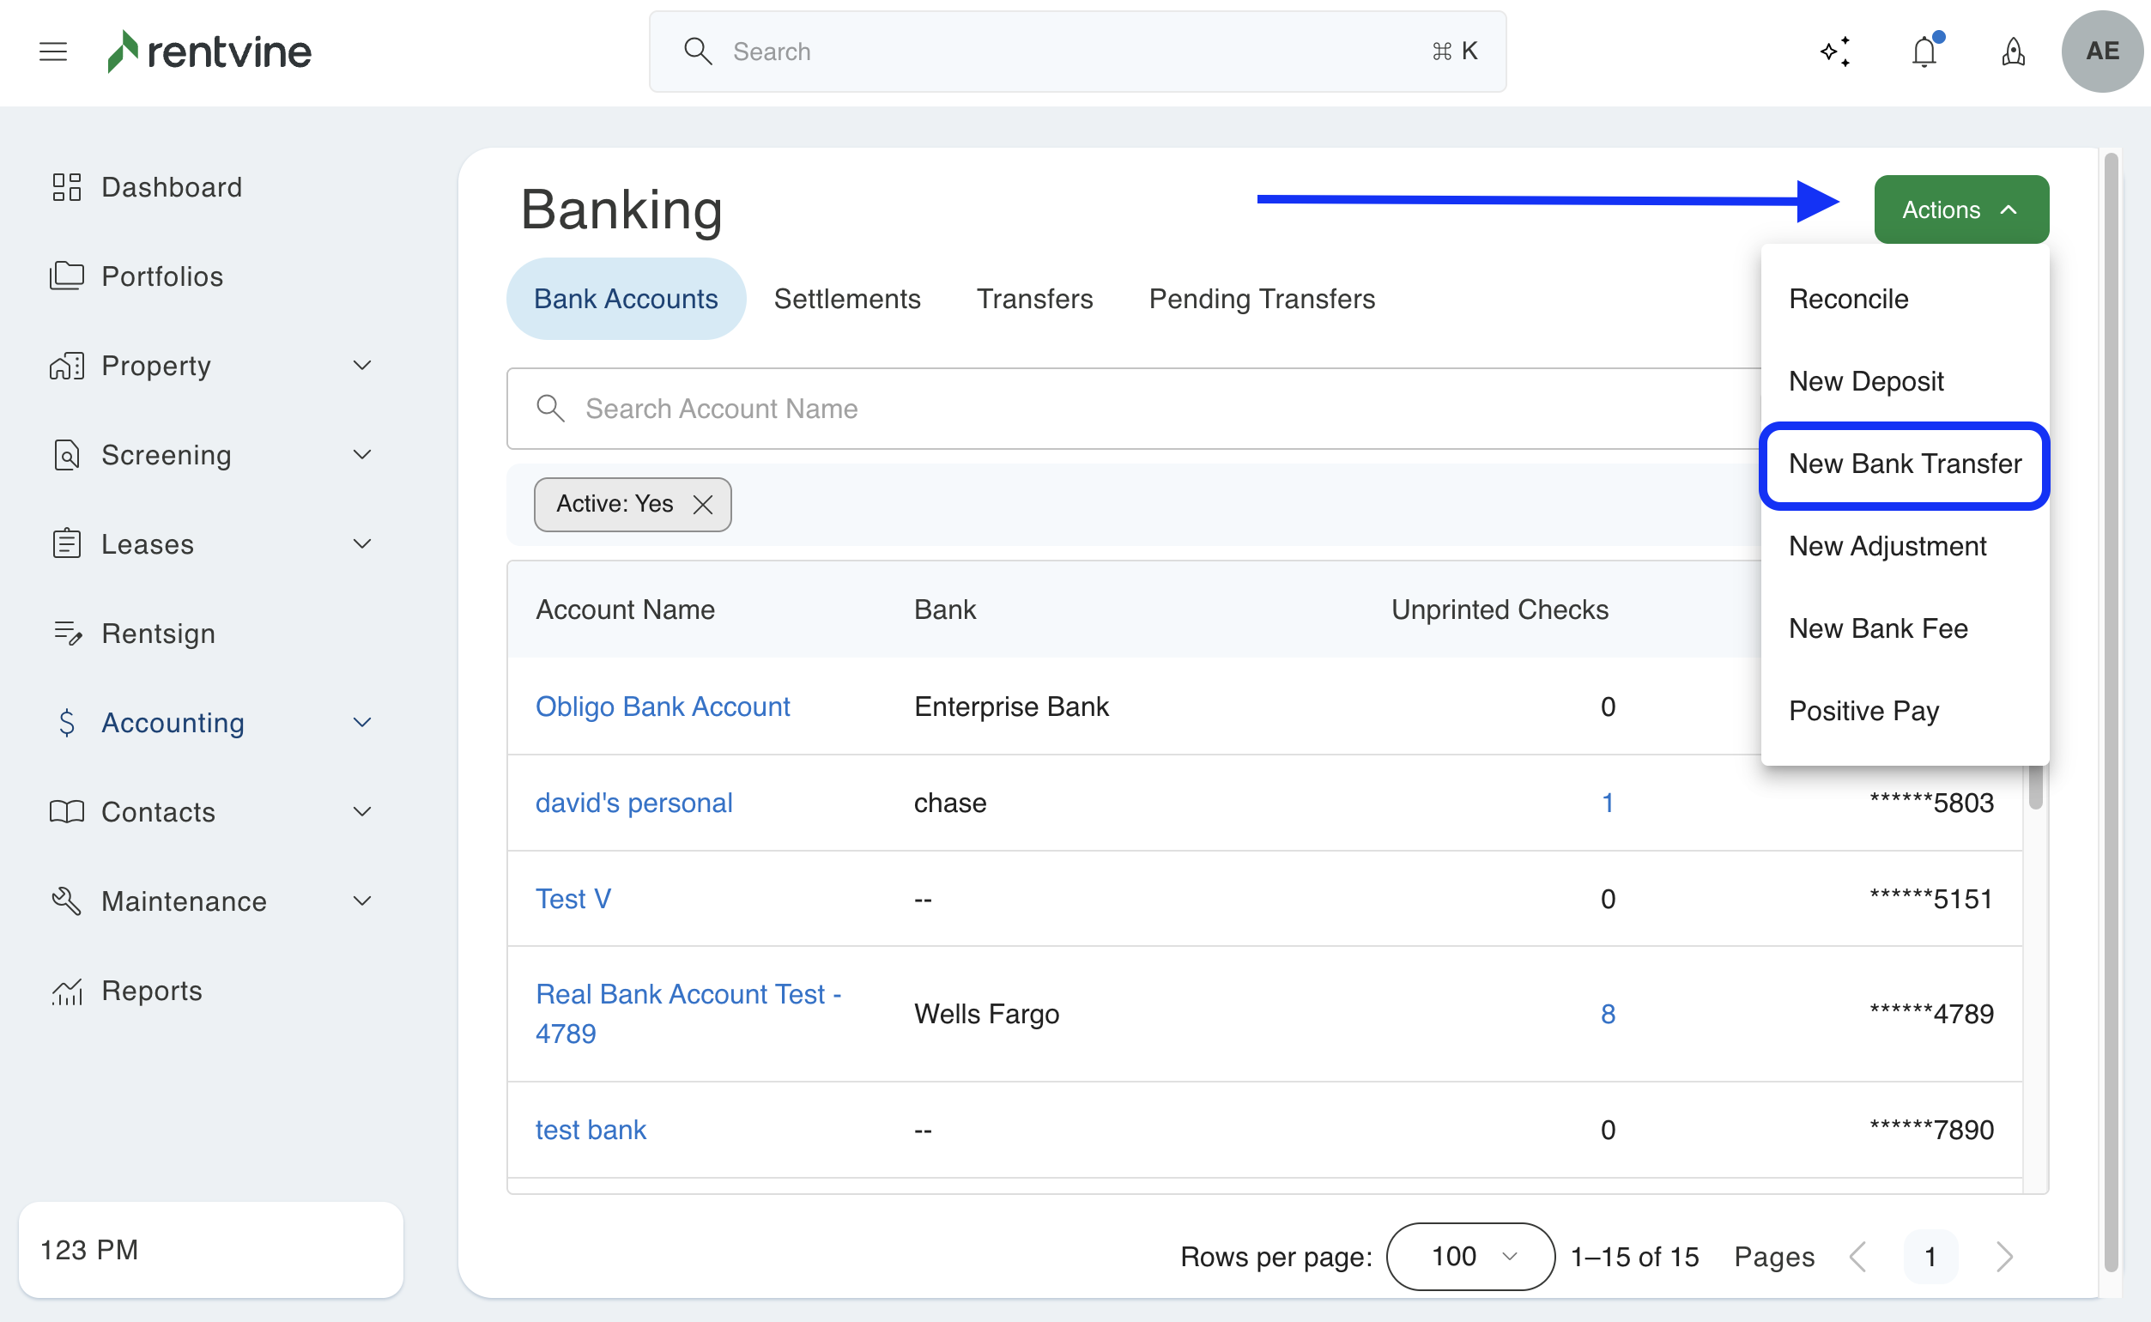Open the rows per page dropdown

click(x=1470, y=1257)
